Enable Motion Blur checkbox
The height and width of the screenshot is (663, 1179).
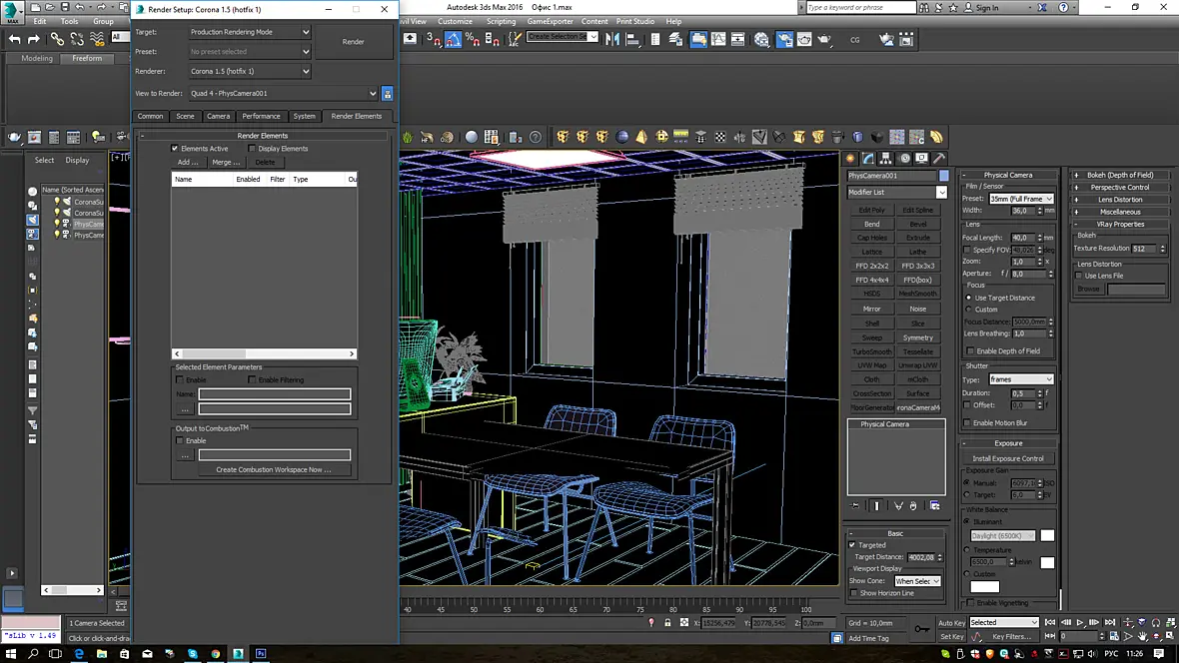968,423
